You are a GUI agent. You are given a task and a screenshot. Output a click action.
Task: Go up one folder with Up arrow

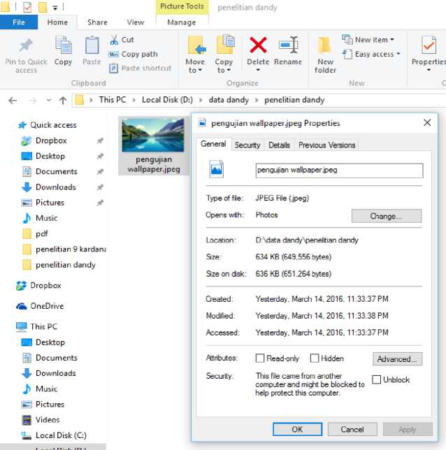(x=63, y=100)
